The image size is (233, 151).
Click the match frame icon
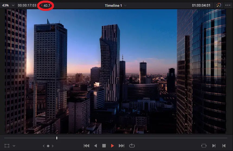(204, 146)
